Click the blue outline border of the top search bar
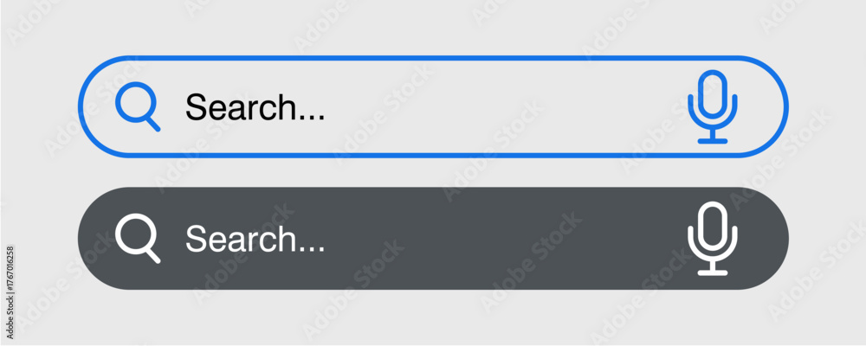Image resolution: width=866 pixels, height=346 pixels. [x=433, y=57]
